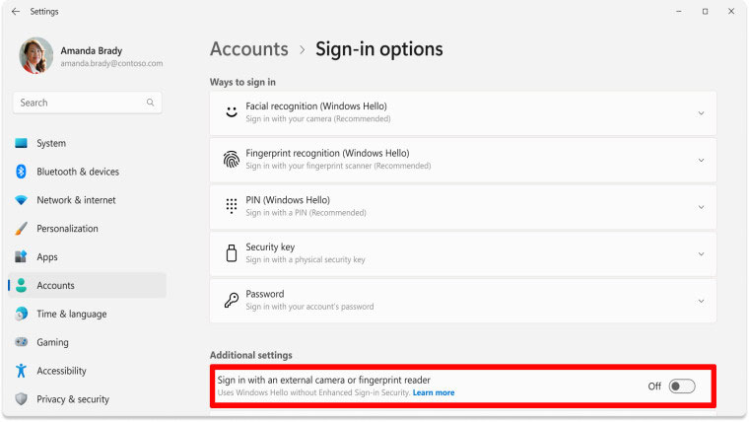This screenshot has width=749, height=422.
Task: Go back to Accounts breadcrumb
Action: (248, 49)
